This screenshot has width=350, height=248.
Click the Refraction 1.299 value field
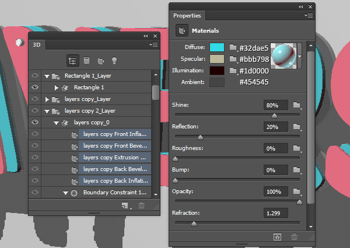tap(276, 213)
